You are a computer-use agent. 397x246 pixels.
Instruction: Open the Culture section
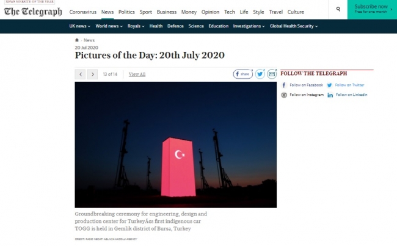(296, 12)
